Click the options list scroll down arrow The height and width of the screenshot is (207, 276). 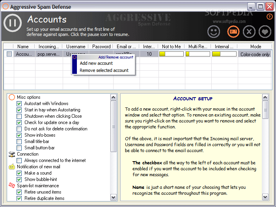pos(114,197)
